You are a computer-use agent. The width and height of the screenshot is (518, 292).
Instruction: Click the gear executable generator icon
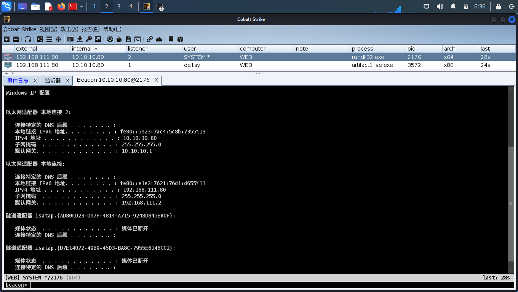tap(110, 39)
